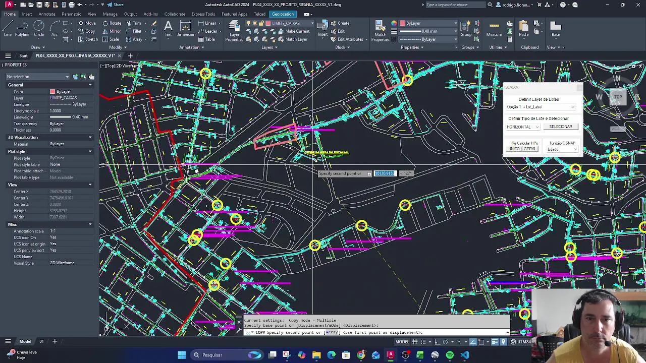646x363 pixels.
Task: Click the UNICO | GERAL button
Action: (x=523, y=149)
